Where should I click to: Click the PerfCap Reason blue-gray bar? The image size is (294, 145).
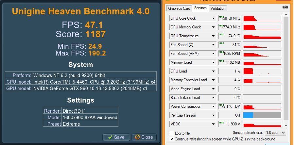(262, 115)
